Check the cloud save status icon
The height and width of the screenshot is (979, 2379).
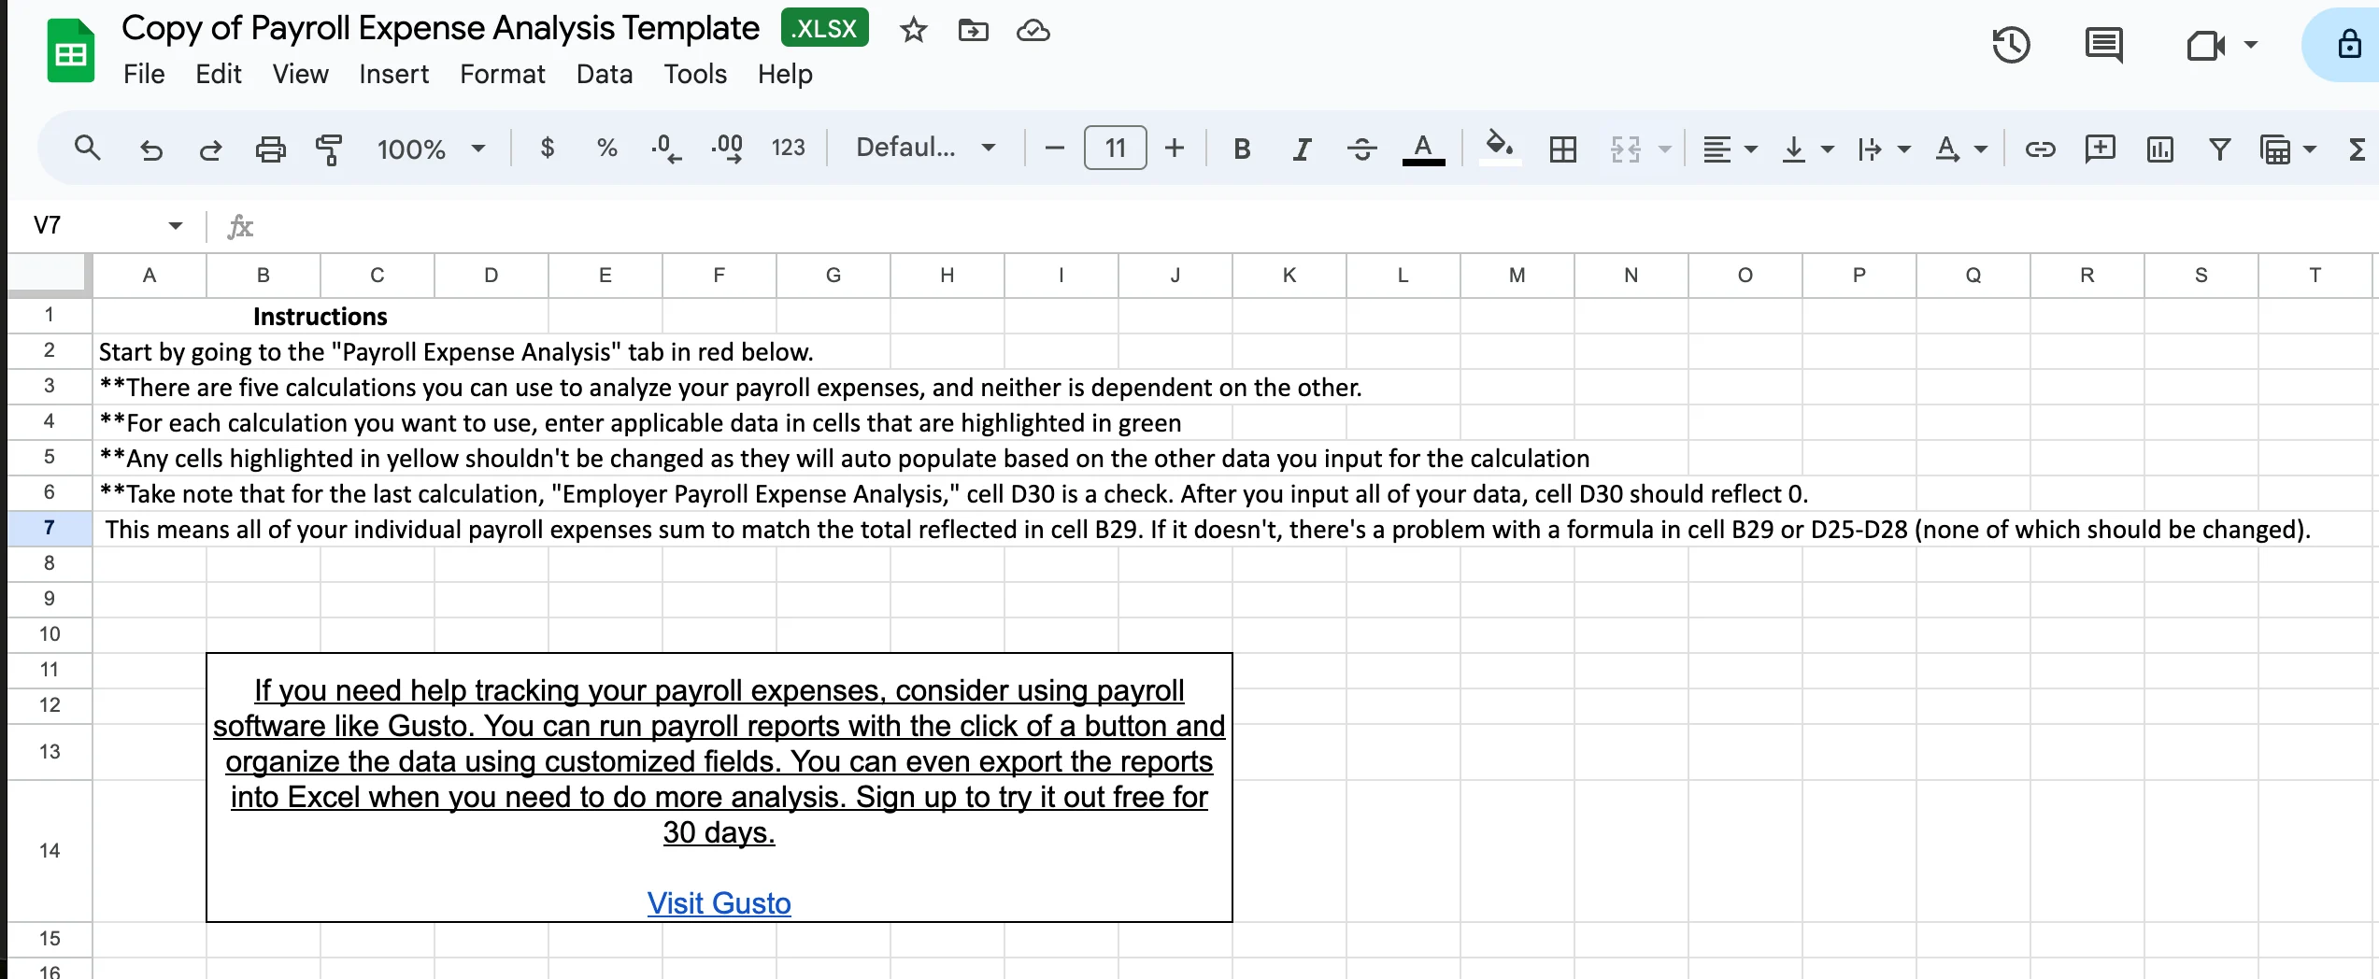pos(1033,31)
